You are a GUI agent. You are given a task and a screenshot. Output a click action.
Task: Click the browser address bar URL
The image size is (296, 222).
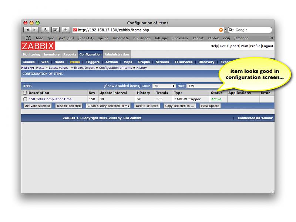pyautogui.click(x=114, y=30)
